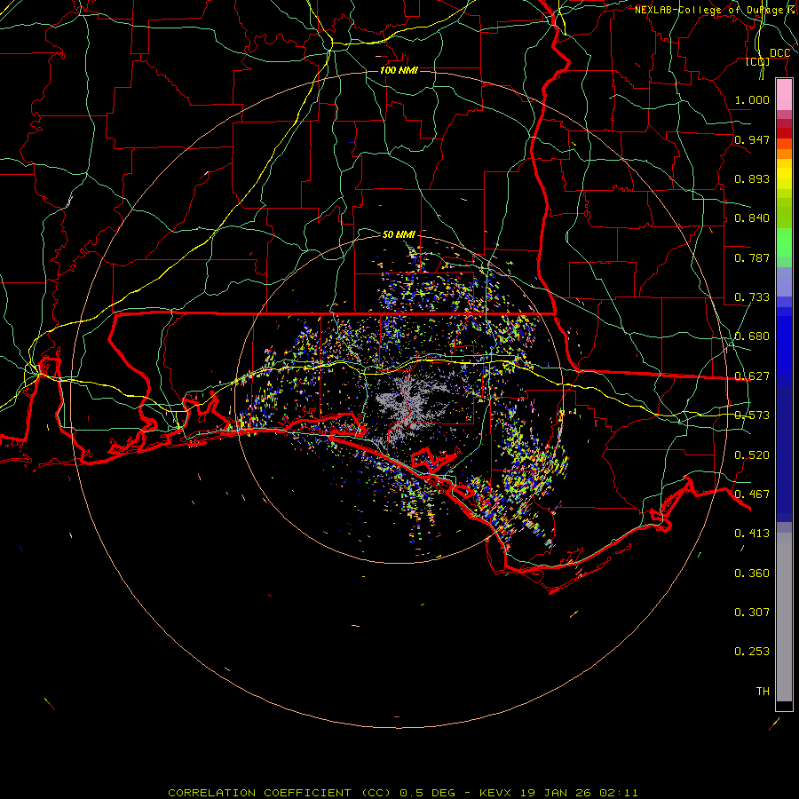Click the 1.000 value on the scale
The height and width of the screenshot is (799, 799).
[x=752, y=100]
